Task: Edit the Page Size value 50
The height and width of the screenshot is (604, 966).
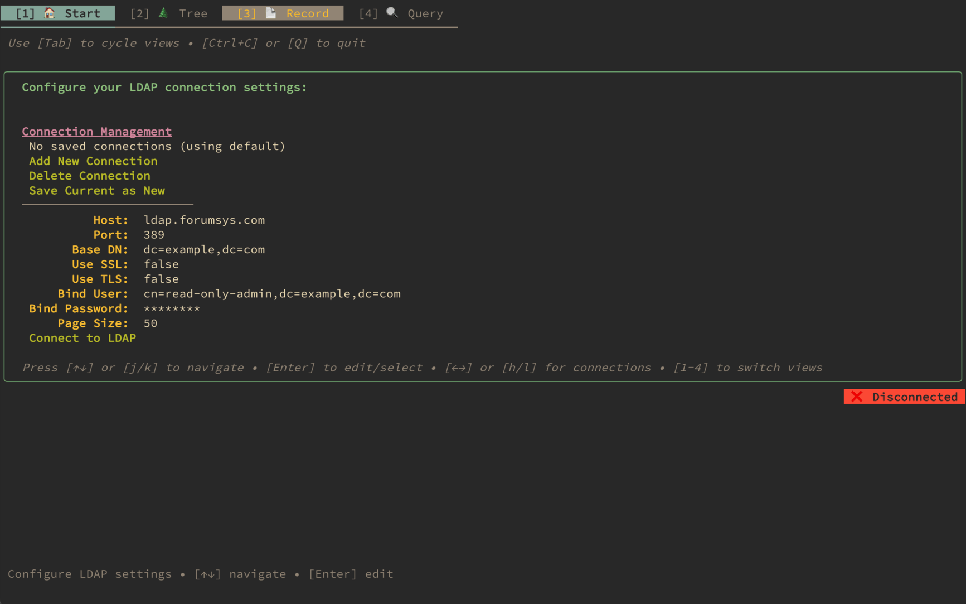Action: point(151,323)
